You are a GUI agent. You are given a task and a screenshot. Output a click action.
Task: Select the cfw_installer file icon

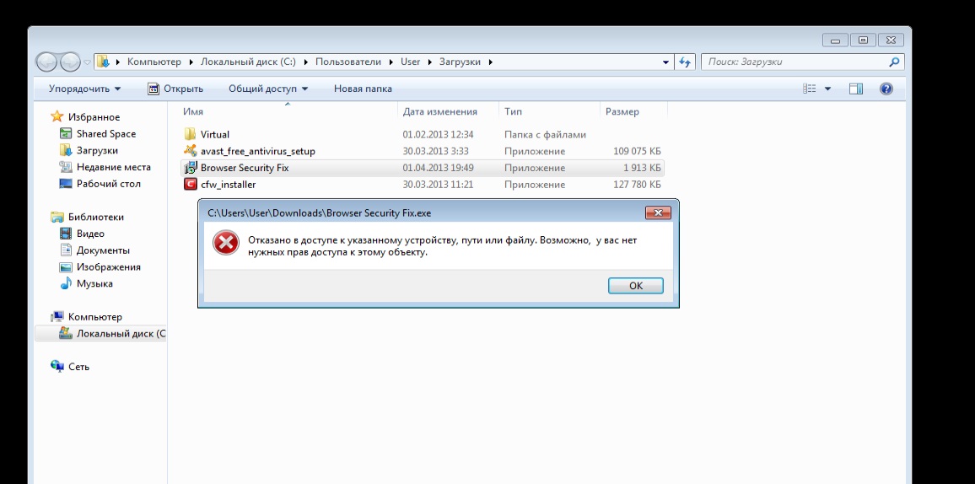pos(191,185)
